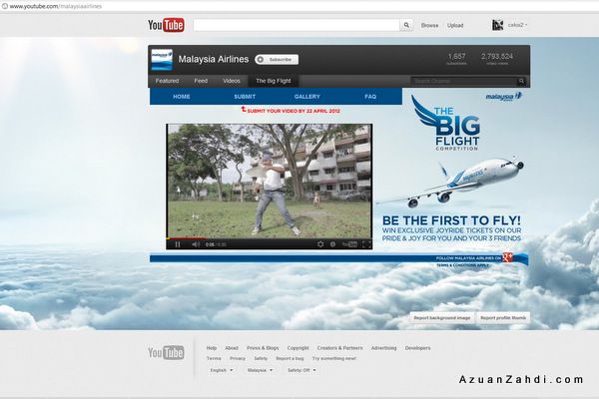Expand the username account dropdown
The image size is (599, 399).
[x=517, y=25]
